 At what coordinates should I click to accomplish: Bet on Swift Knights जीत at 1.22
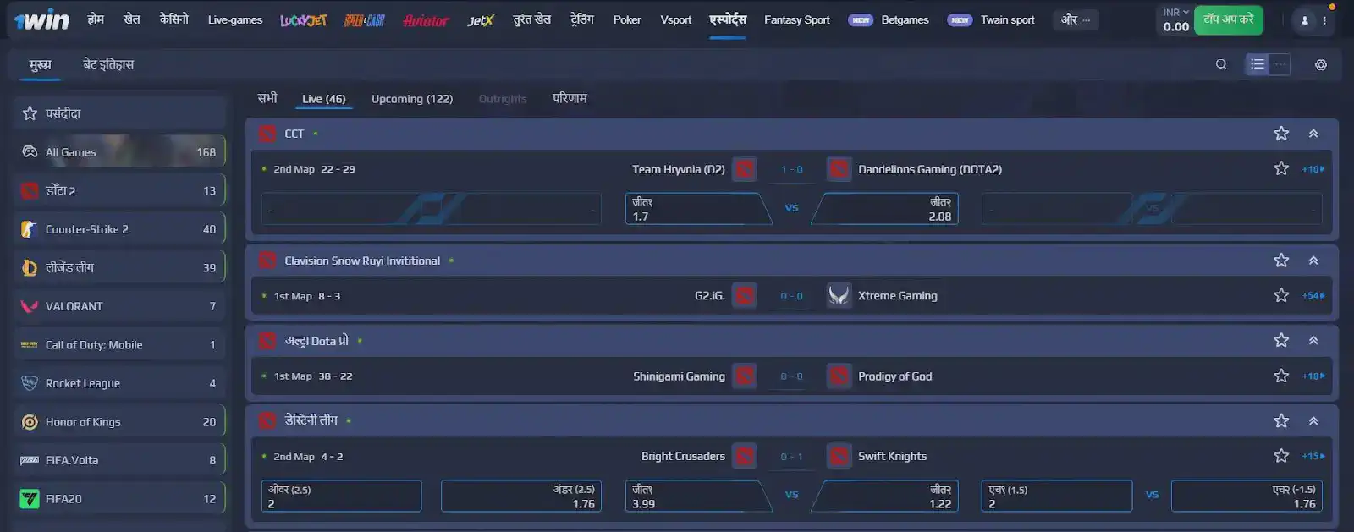[x=885, y=496]
